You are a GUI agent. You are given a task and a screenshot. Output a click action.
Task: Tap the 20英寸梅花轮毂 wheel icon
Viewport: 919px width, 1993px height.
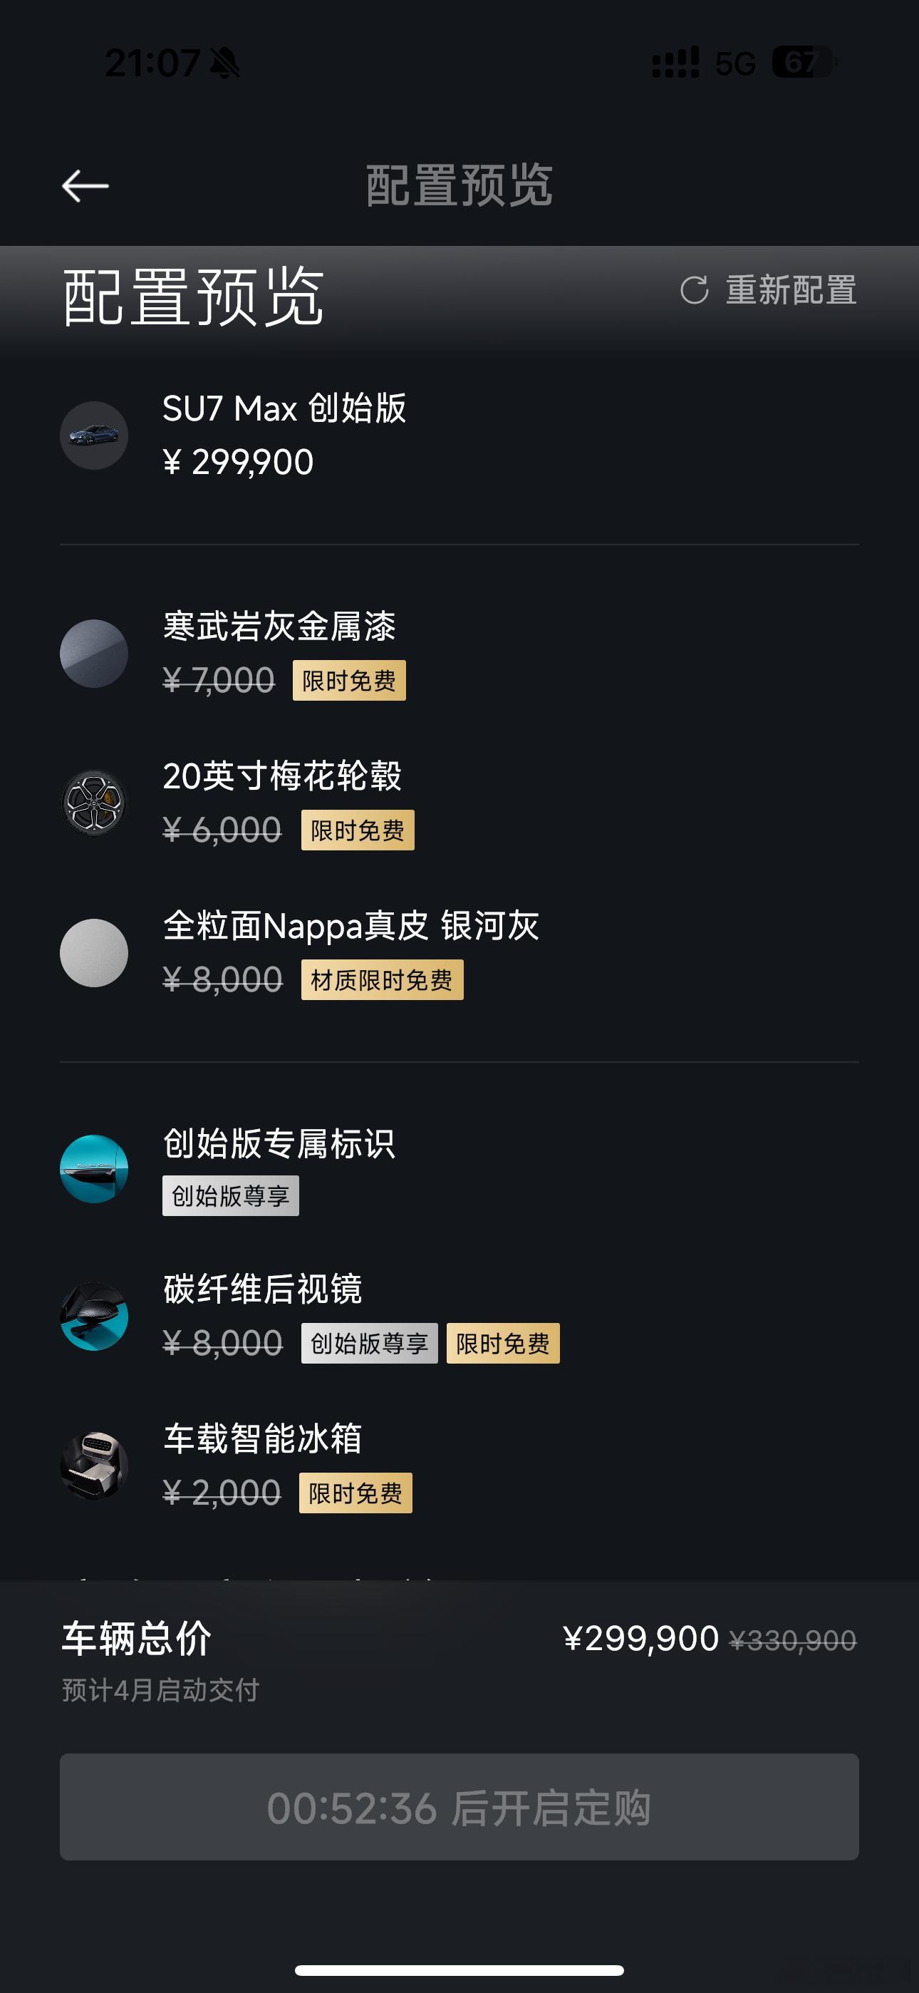(93, 803)
